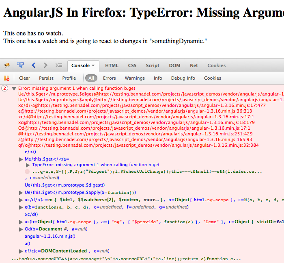Image resolution: width=284 pixels, height=263 pixels.
Task: Click the AngularJS In Firefox page heading
Action: coord(144,13)
